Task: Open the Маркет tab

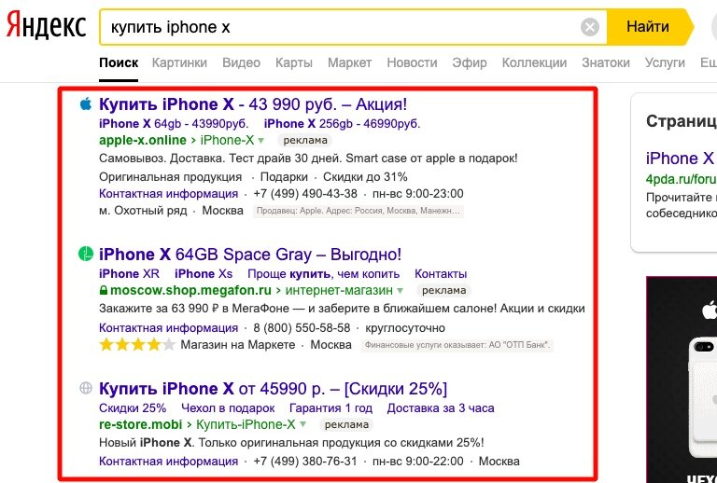Action: pos(349,62)
